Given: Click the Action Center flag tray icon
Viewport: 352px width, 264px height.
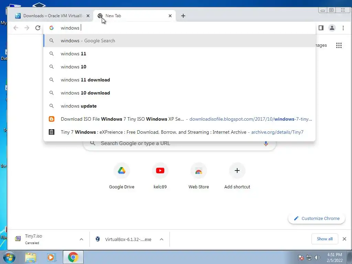Looking at the screenshot, I should tap(301, 257).
